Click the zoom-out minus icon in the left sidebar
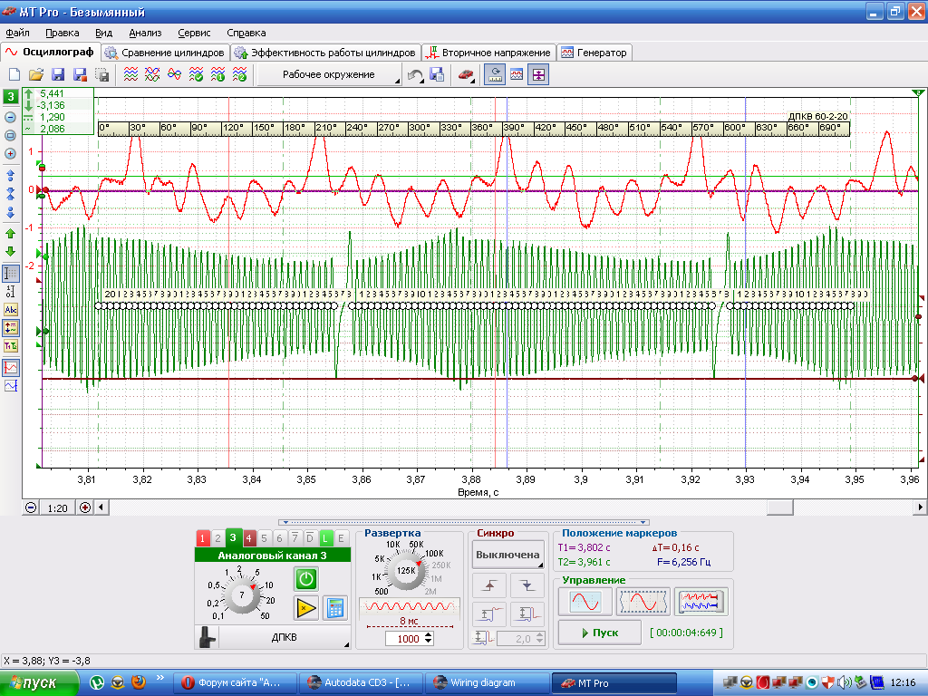This screenshot has height=696, width=928. pos(10,117)
